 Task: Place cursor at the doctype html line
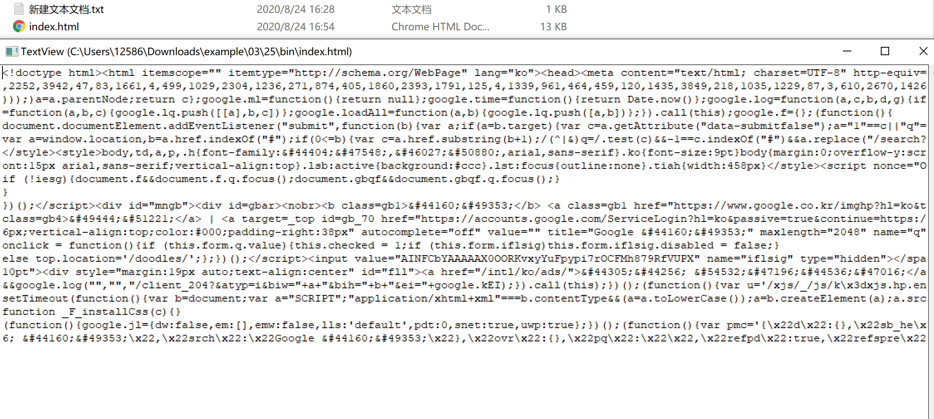tap(465, 73)
